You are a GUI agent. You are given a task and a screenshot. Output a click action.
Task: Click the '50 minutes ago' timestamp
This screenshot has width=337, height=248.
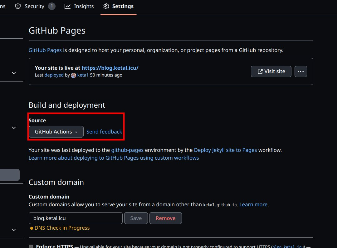click(106, 75)
